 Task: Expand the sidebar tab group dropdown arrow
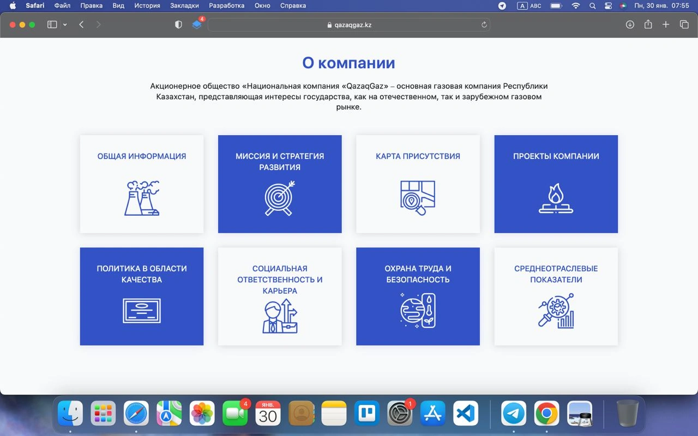tap(65, 25)
